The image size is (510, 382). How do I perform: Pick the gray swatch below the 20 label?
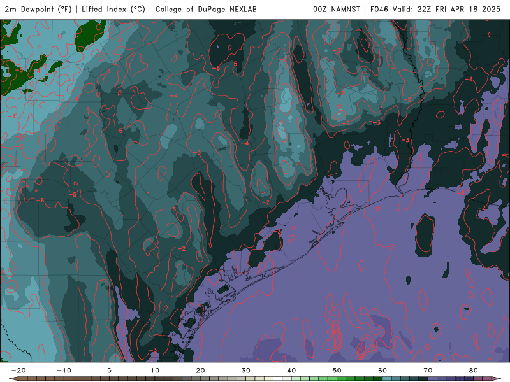coord(205,379)
